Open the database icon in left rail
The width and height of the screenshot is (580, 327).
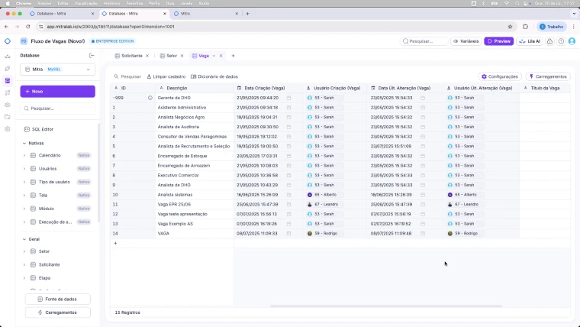[x=8, y=81]
